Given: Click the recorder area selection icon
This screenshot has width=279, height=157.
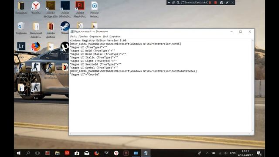Looking at the screenshot, I should pos(183,3).
